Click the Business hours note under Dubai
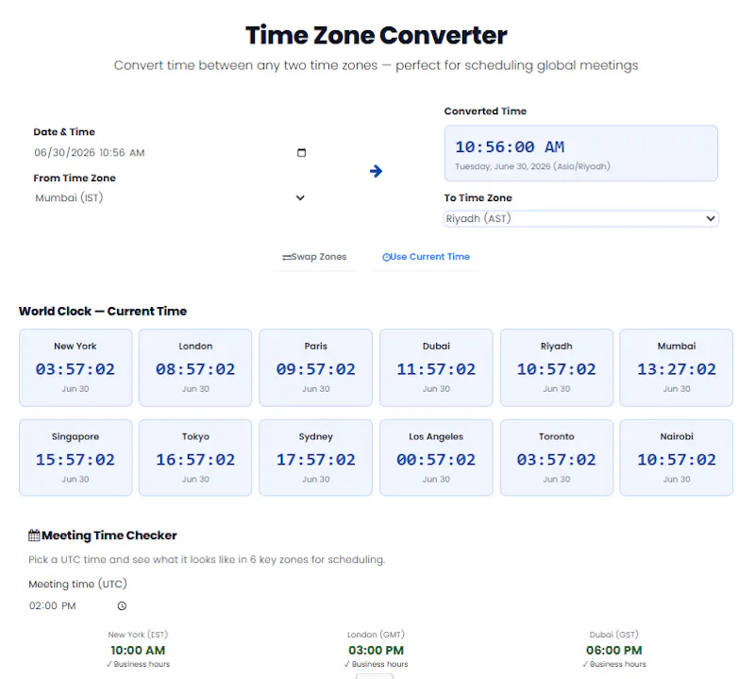 pyautogui.click(x=614, y=664)
